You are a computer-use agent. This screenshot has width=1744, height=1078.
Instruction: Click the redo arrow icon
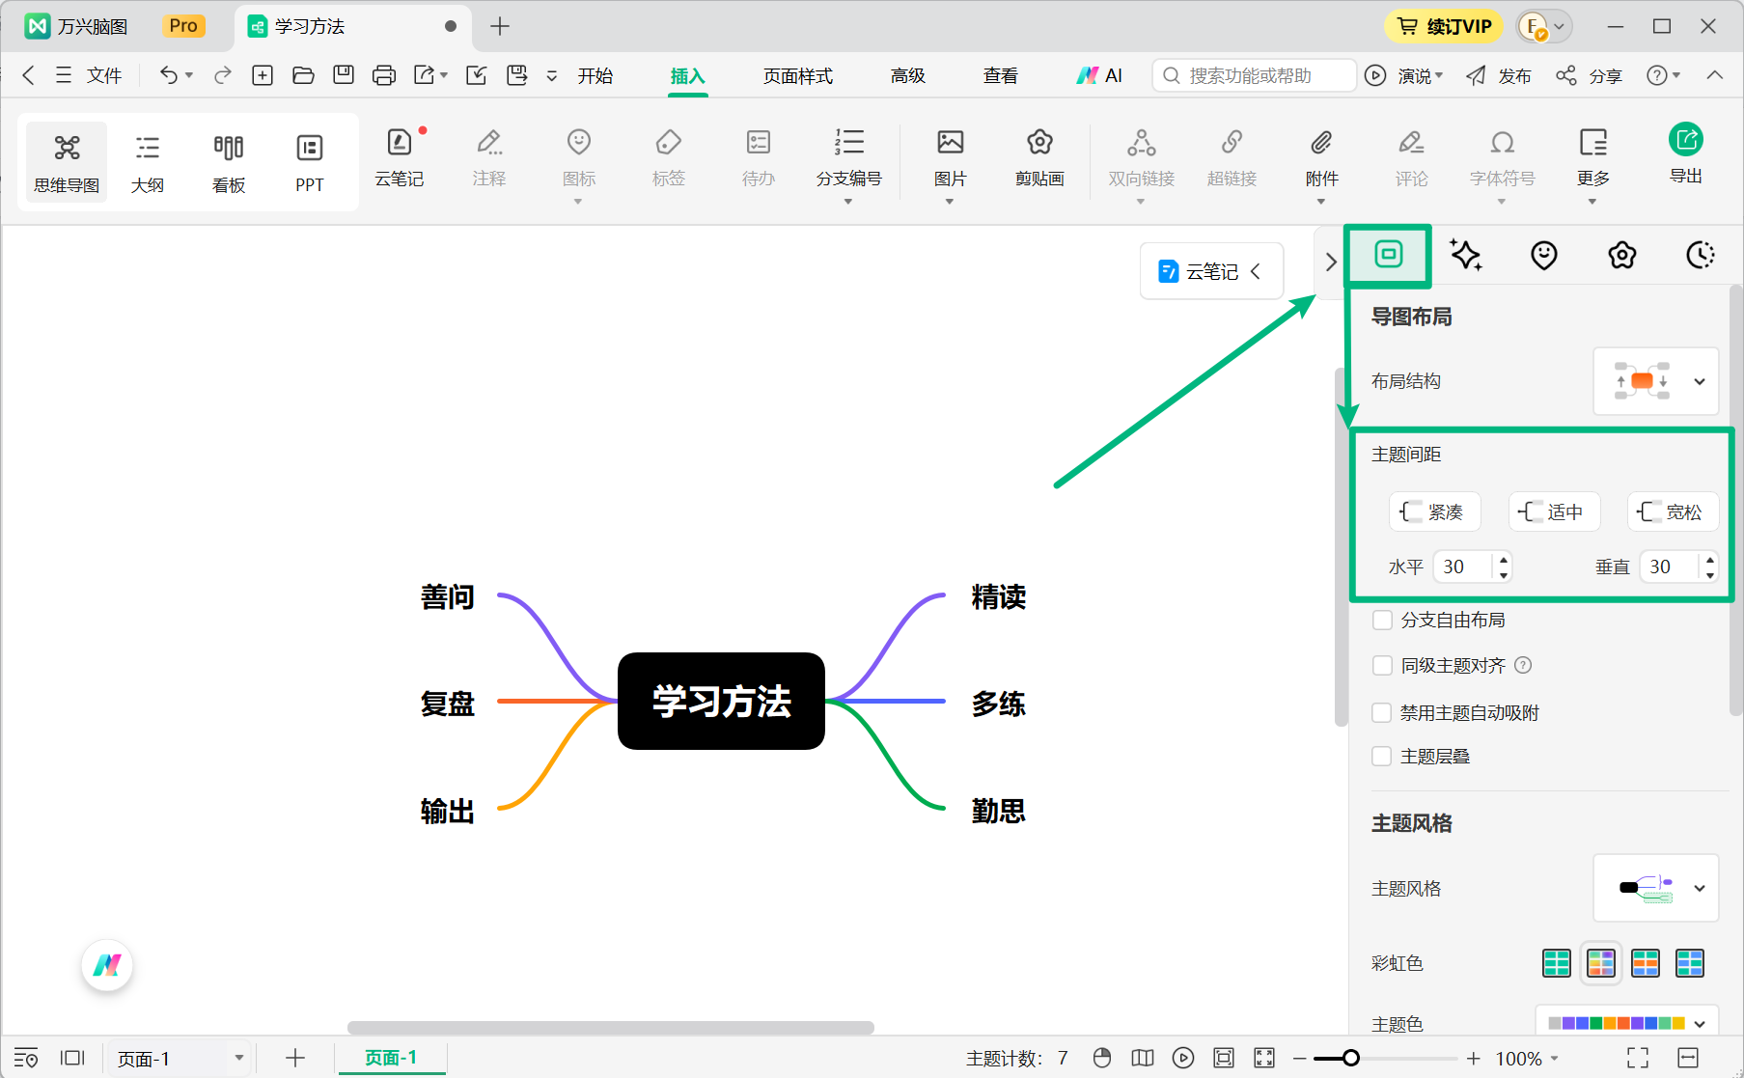point(223,75)
